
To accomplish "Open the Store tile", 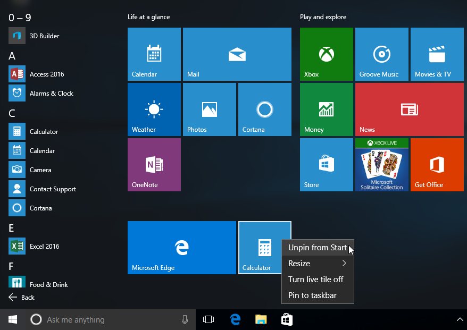I will 327,165.
